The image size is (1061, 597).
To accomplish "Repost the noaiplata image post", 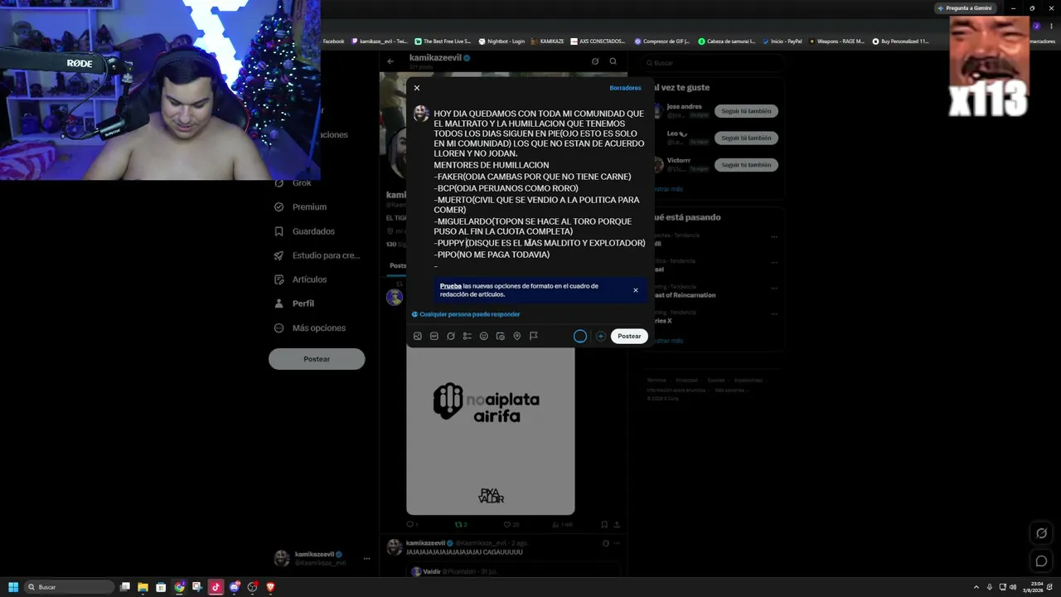I will (x=461, y=525).
